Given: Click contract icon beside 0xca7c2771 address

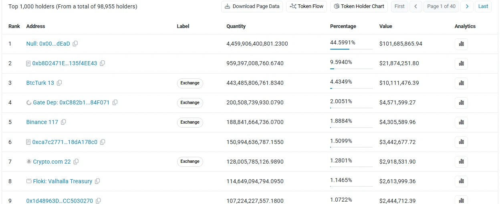Looking at the screenshot, I should pyautogui.click(x=28, y=142).
